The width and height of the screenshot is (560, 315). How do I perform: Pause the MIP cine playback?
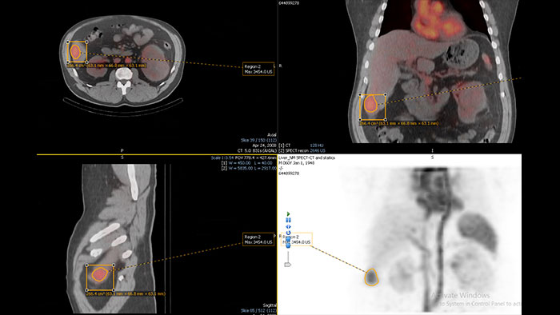coord(288,220)
